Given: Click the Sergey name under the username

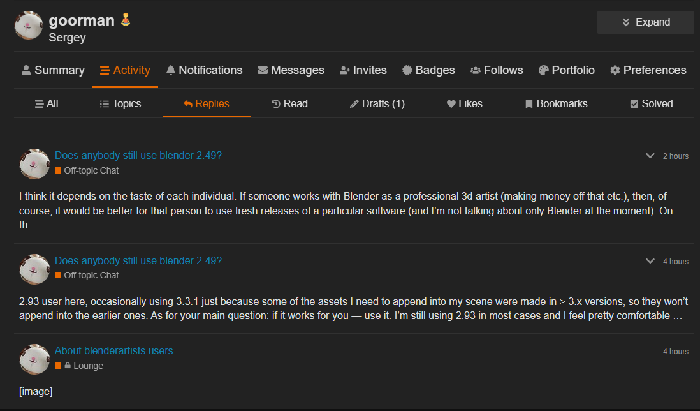Looking at the screenshot, I should click(67, 38).
